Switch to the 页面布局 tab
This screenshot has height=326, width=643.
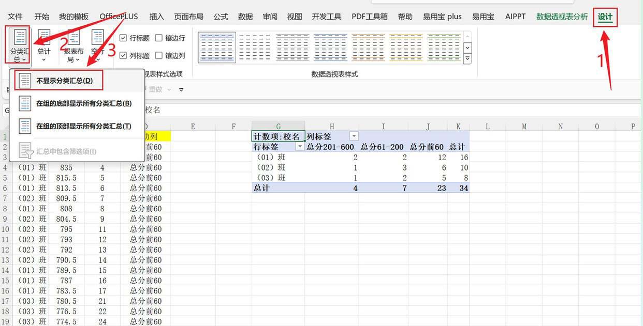(x=188, y=17)
